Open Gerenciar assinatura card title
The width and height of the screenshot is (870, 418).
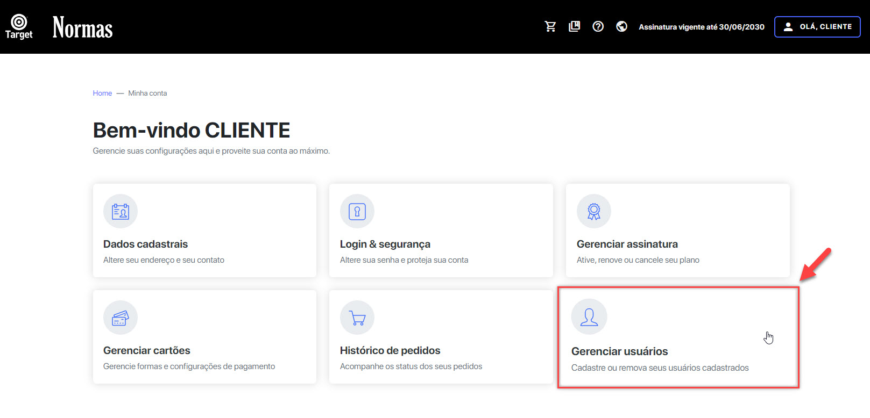click(627, 244)
